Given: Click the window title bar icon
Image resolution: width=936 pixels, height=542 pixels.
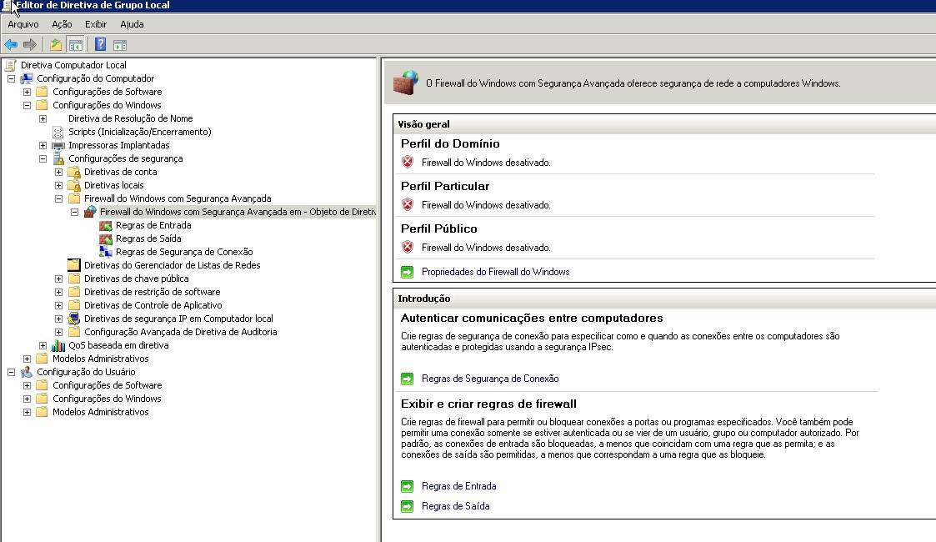Looking at the screenshot, I should [x=8, y=5].
